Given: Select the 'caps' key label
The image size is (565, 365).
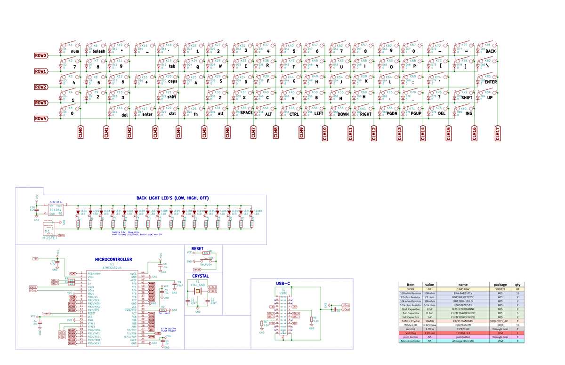Looking at the screenshot, I should (172, 82).
